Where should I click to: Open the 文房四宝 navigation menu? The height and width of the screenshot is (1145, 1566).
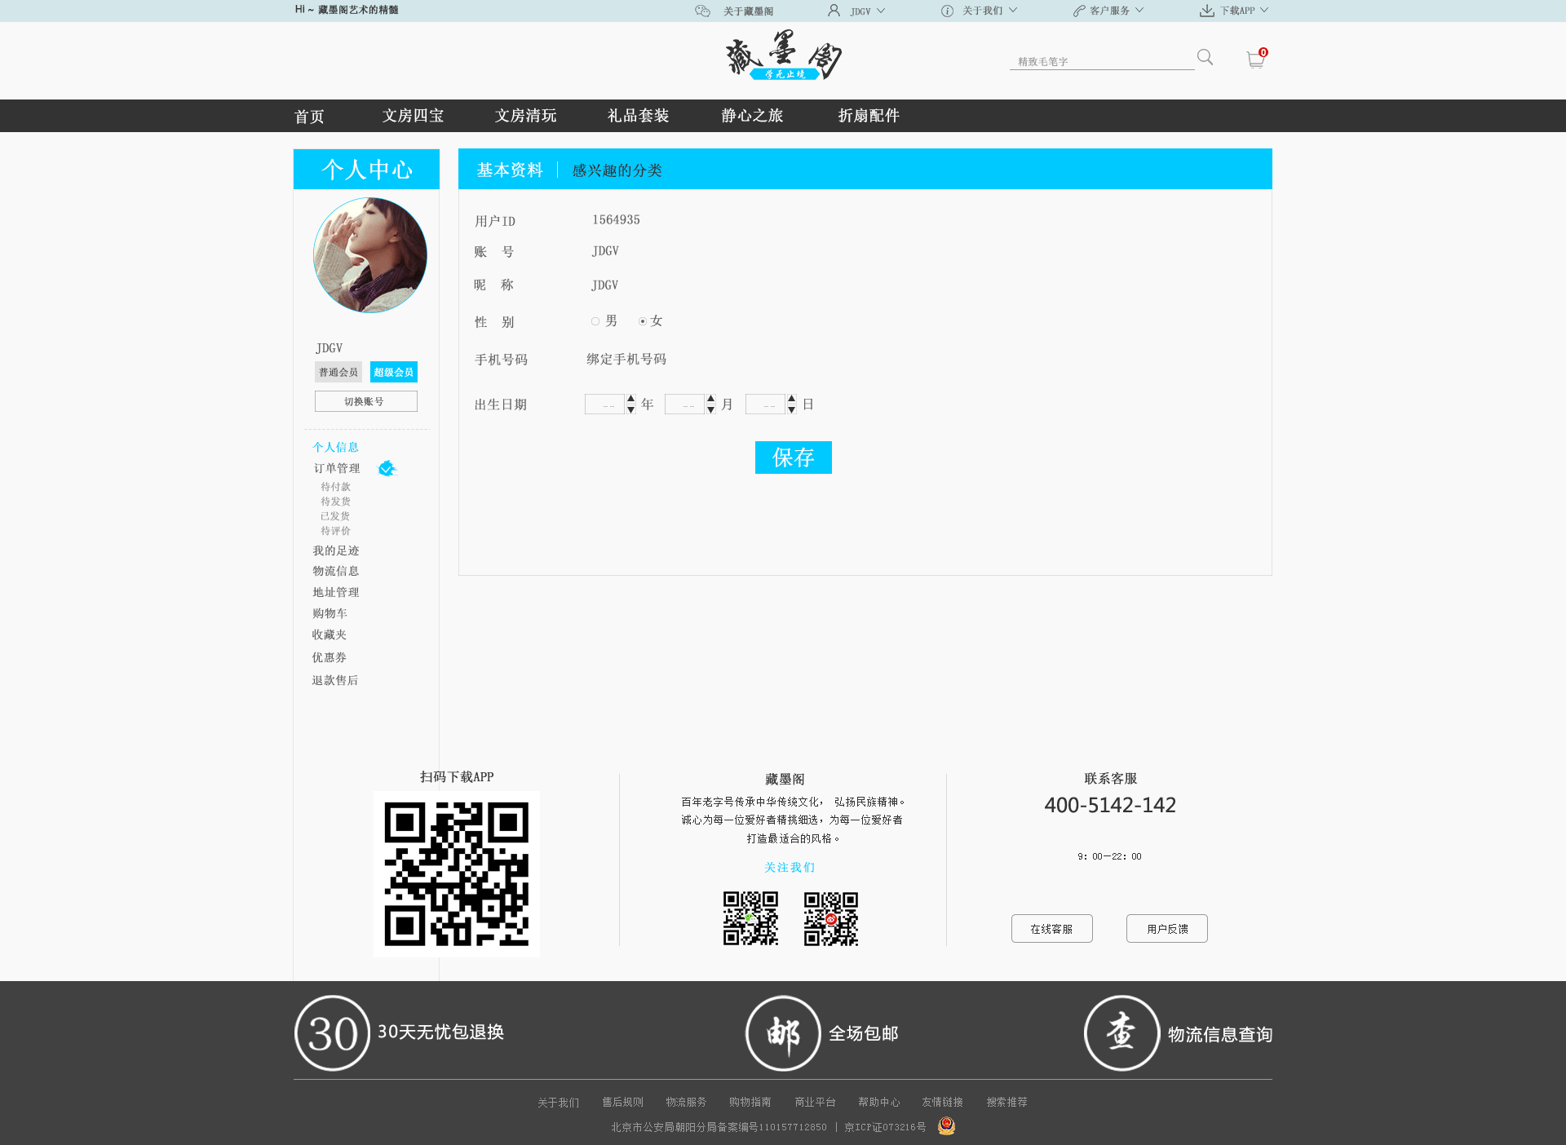pyautogui.click(x=413, y=116)
